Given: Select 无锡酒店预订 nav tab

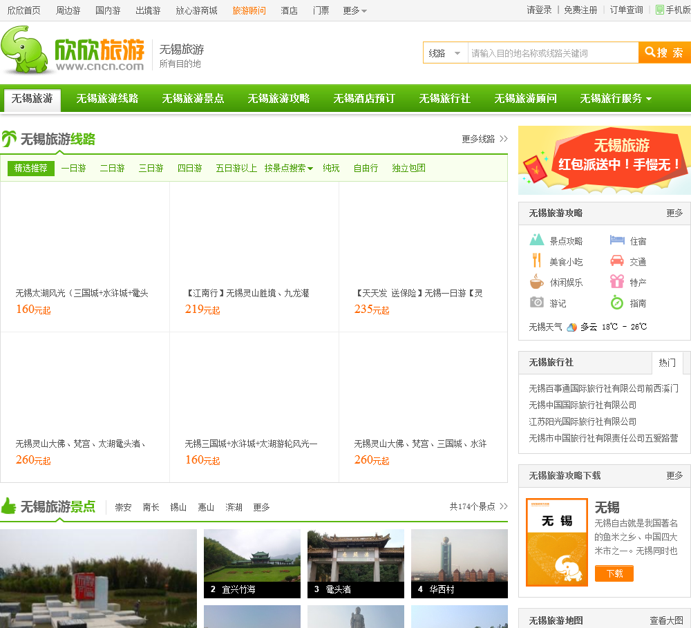Looking at the screenshot, I should (364, 98).
